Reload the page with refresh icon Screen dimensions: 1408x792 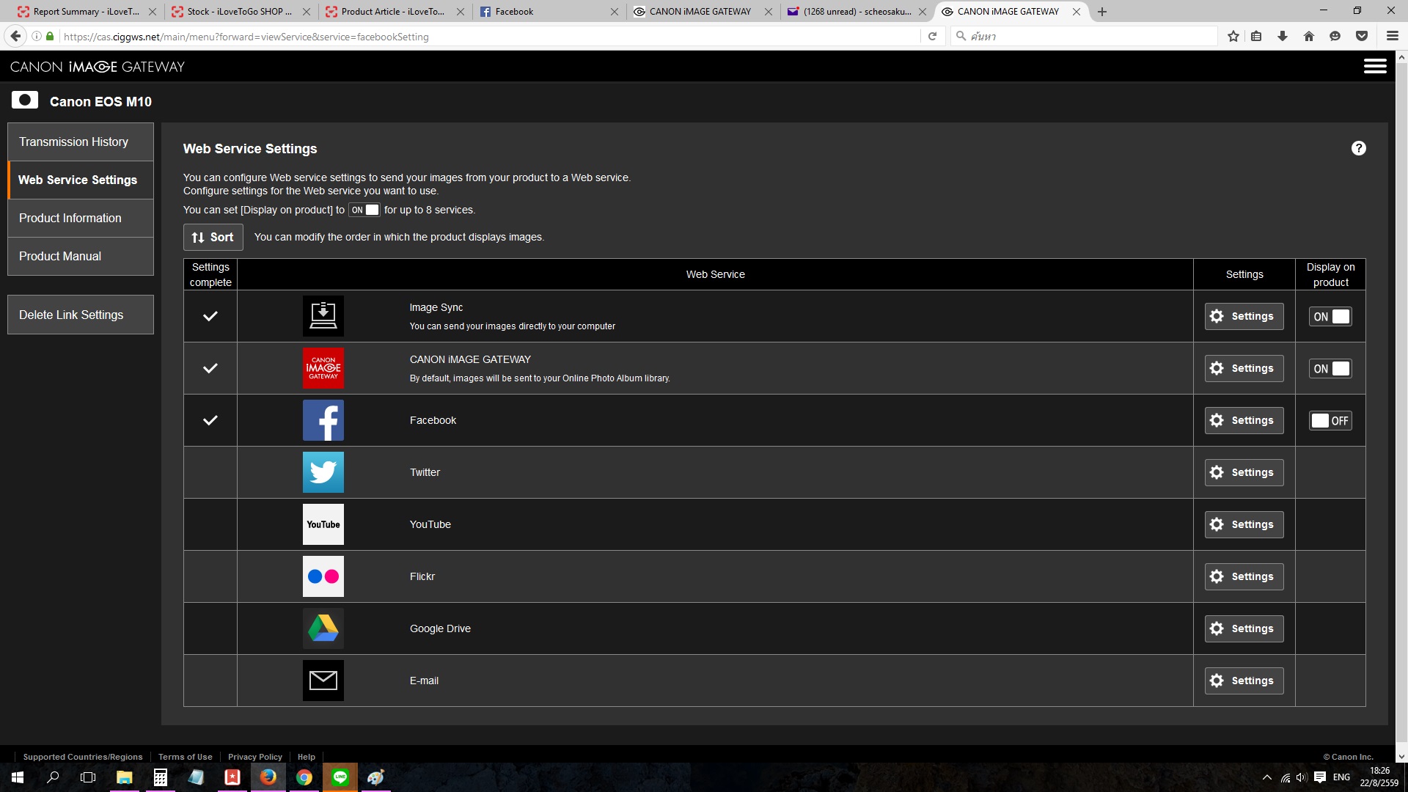[x=932, y=36]
